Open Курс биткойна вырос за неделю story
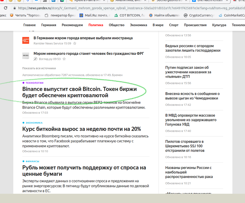Screen dimensions: 245x203 (82, 129)
